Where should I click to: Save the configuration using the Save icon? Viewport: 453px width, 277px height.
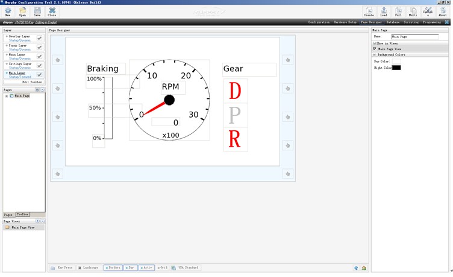pyautogui.click(x=37, y=11)
